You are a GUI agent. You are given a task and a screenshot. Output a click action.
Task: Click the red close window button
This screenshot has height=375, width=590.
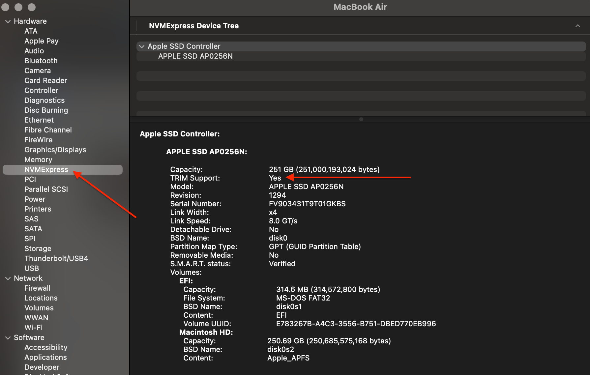[5, 7]
